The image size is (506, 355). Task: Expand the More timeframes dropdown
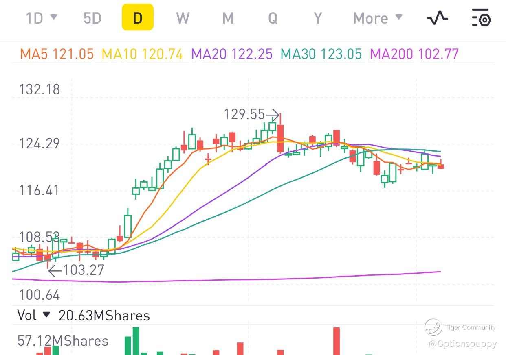pyautogui.click(x=378, y=18)
